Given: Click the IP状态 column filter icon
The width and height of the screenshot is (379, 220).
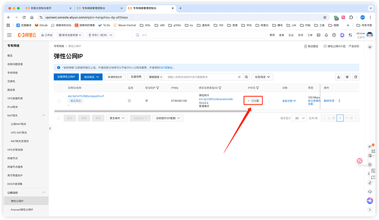Looking at the screenshot, I should 258,88.
